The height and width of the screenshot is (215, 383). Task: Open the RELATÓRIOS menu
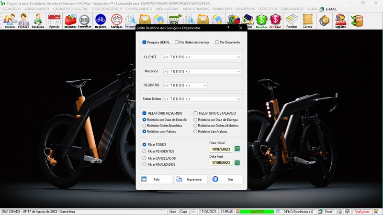click(x=245, y=9)
